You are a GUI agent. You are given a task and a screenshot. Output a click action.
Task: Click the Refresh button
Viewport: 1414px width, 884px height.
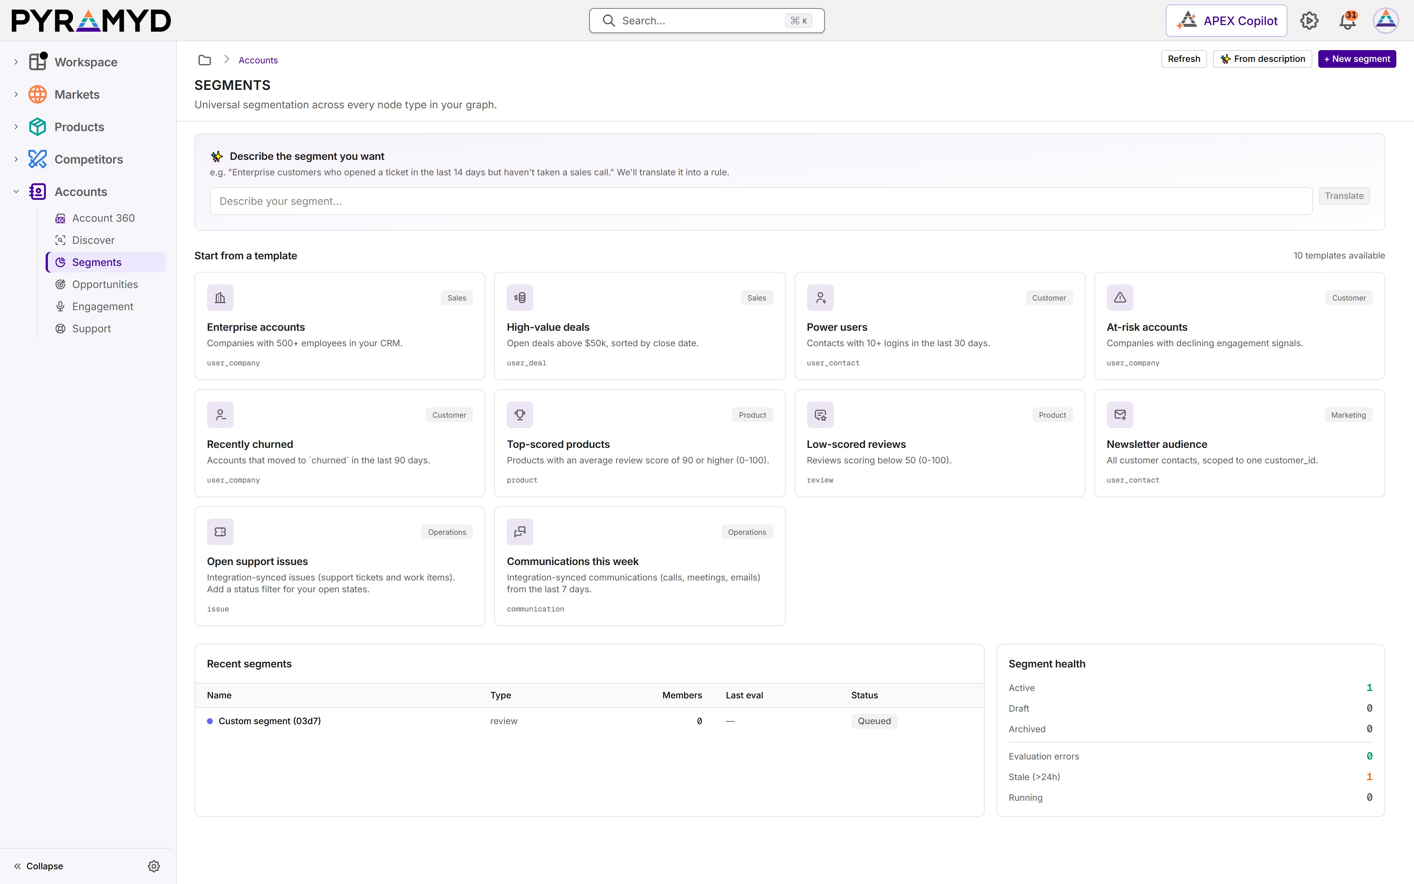(x=1184, y=59)
